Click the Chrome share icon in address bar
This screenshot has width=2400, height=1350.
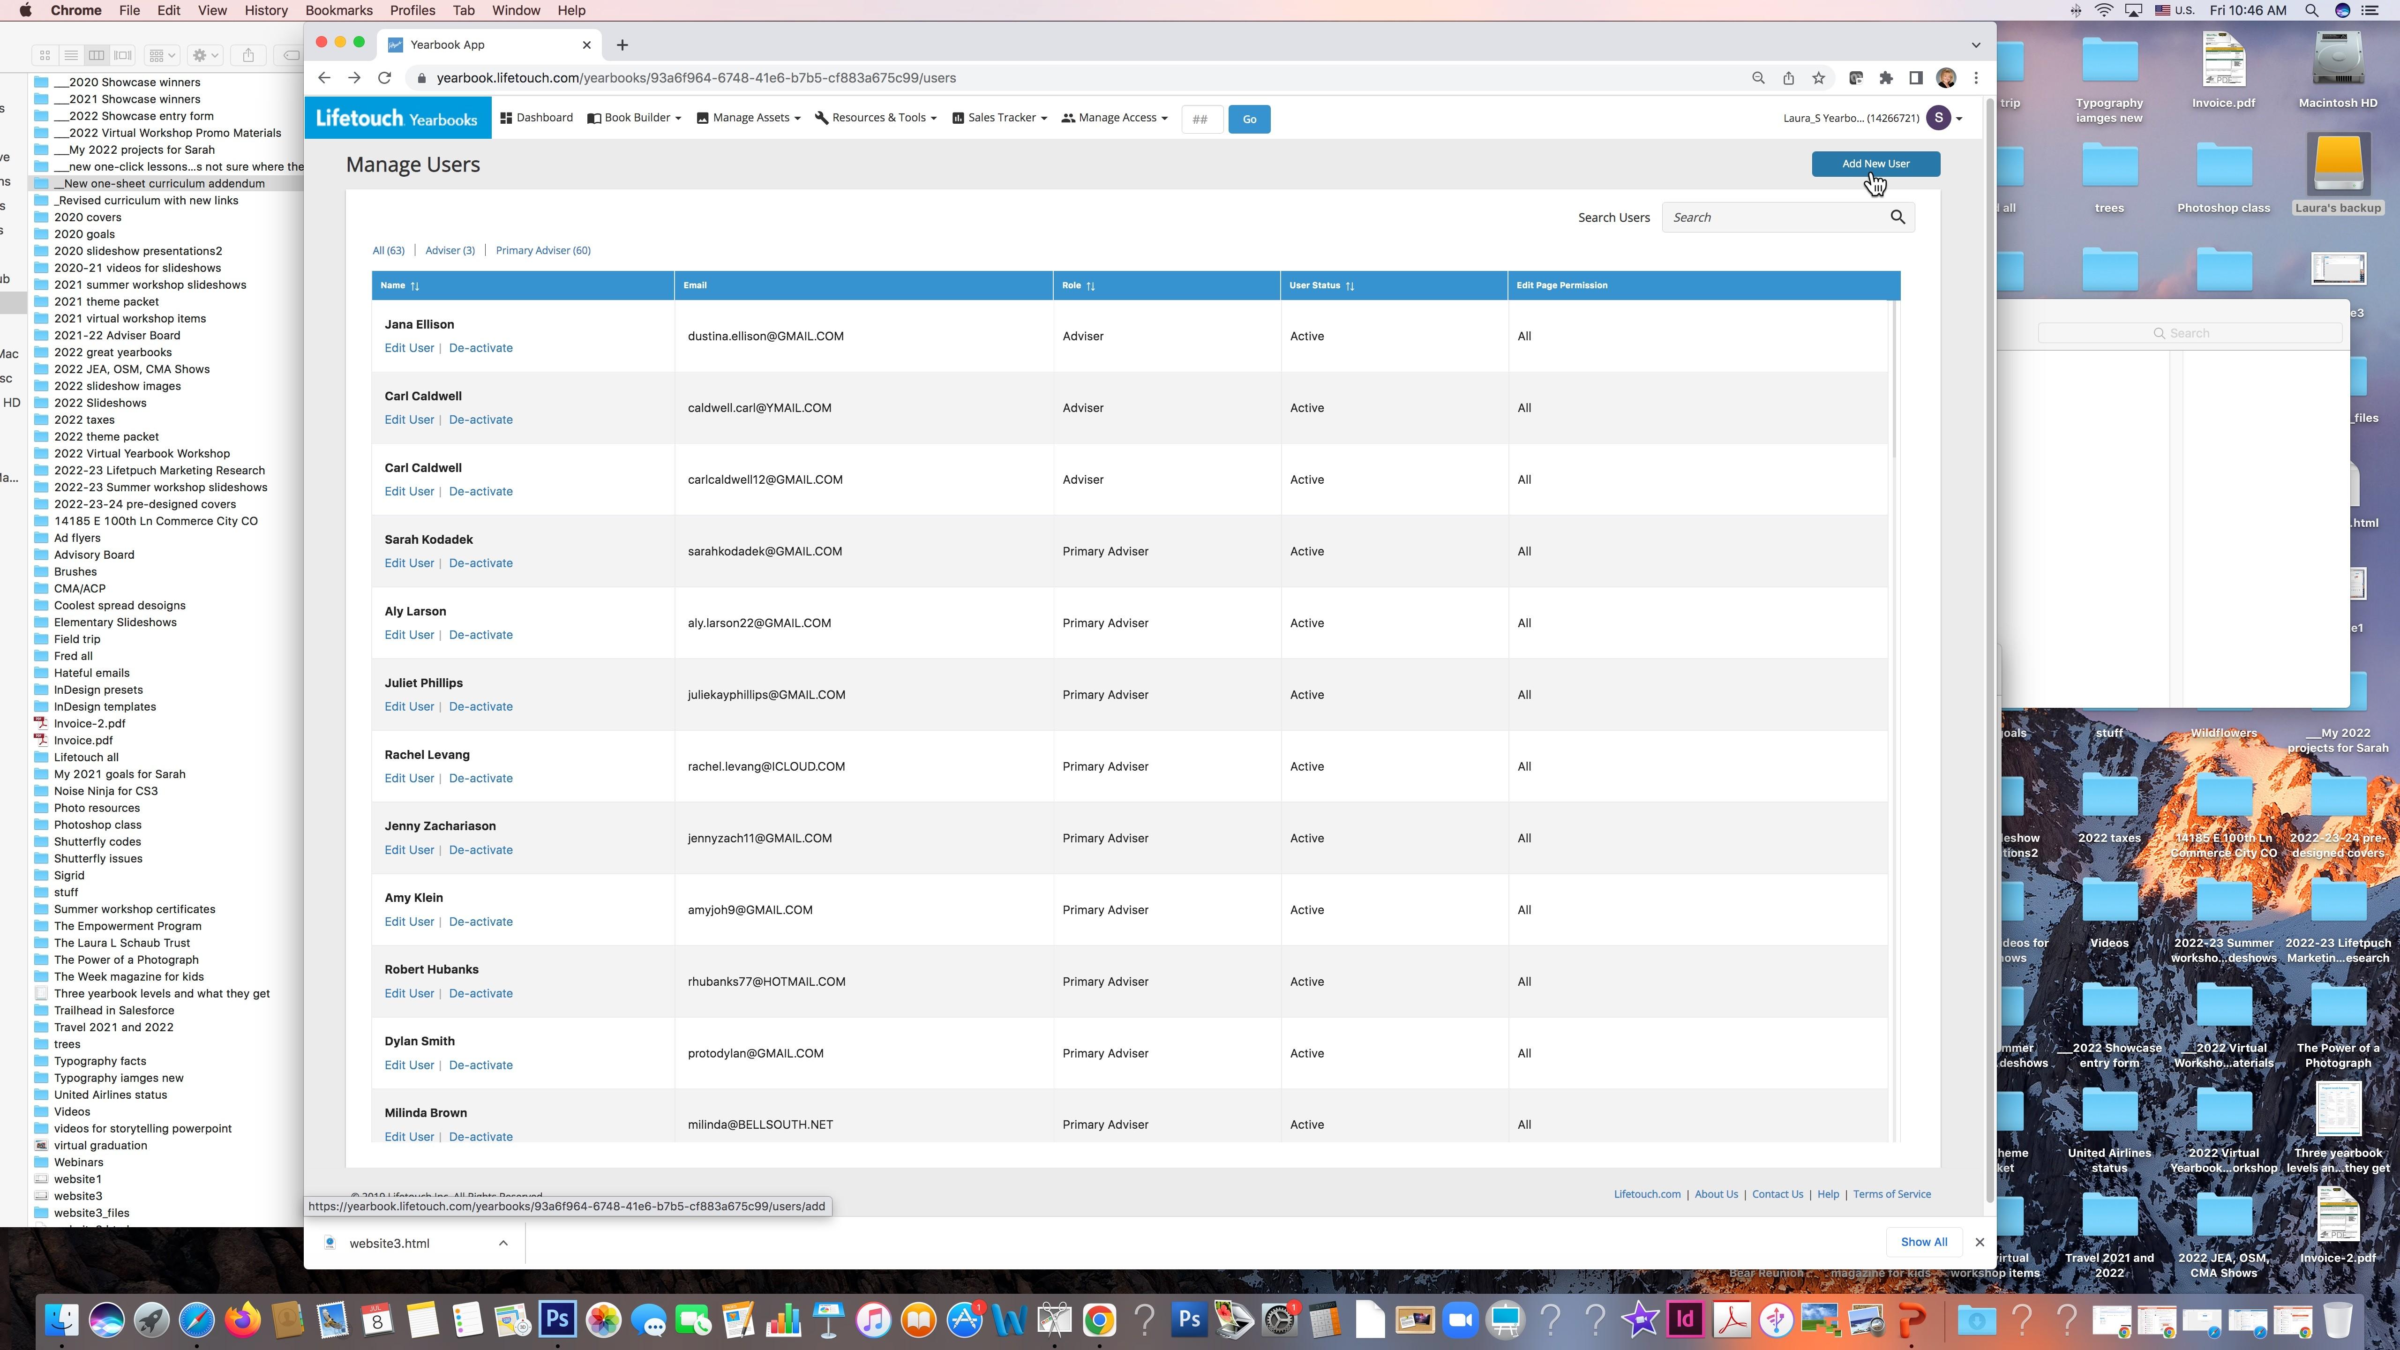click(1789, 78)
